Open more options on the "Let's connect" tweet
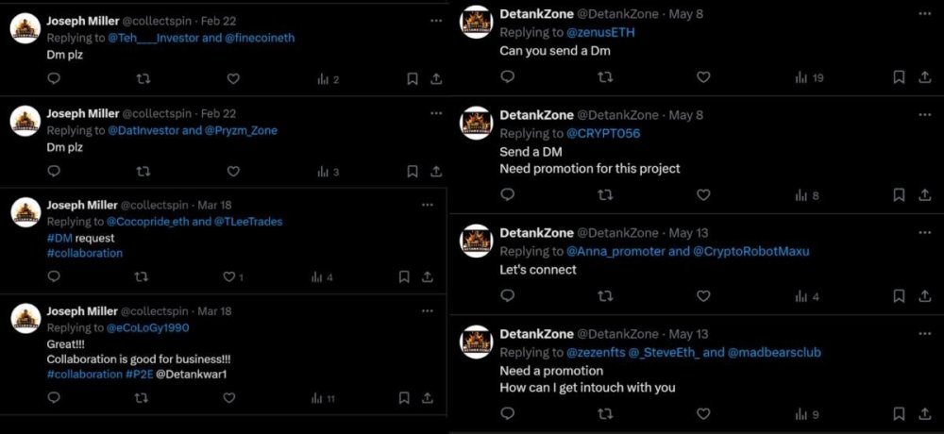The image size is (944, 434). [922, 233]
